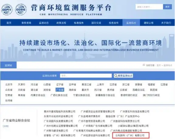The width and height of the screenshot is (175, 139).
Task: Click the CCOIC logo icon
Action: pos(21,10)
